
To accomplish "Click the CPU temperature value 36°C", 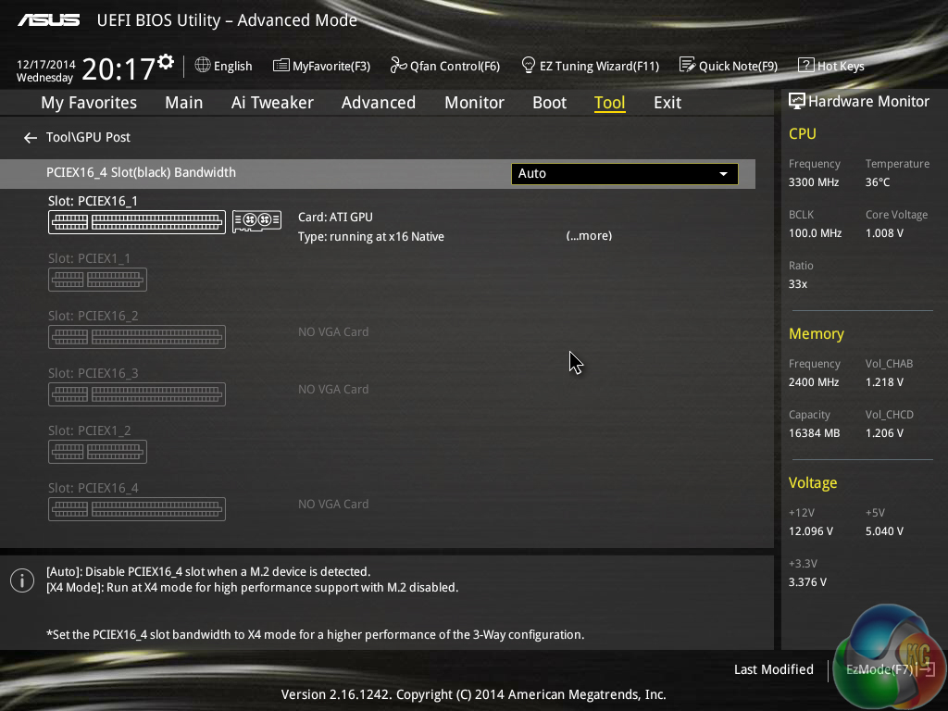I will [878, 182].
